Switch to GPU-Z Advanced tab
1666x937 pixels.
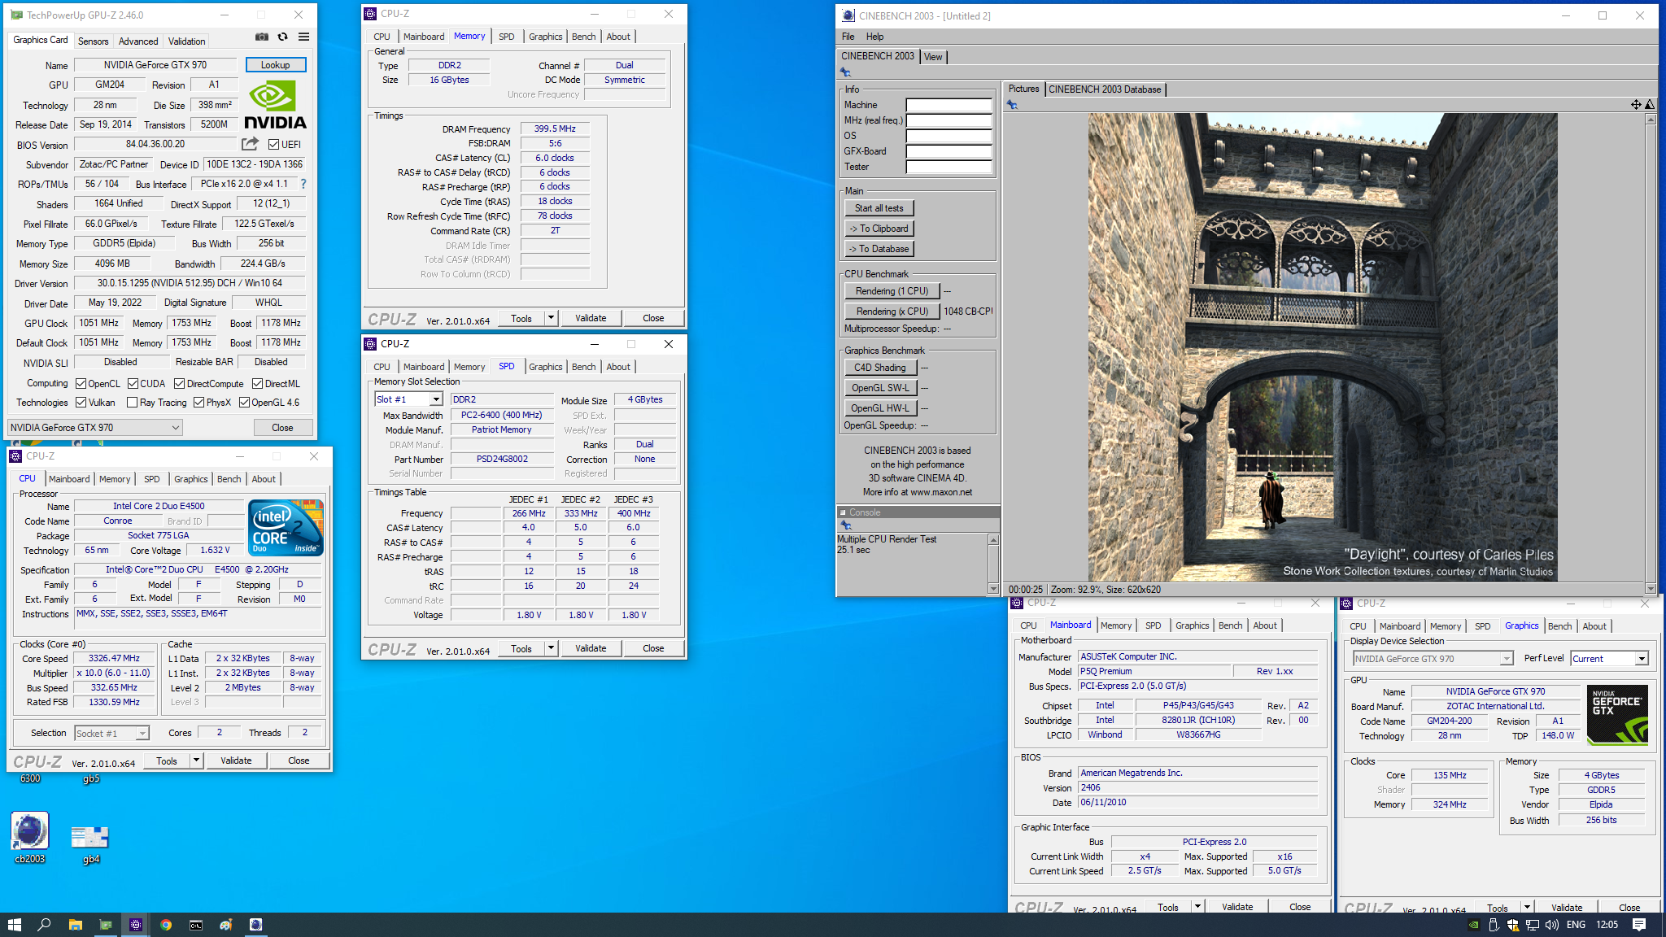(138, 41)
